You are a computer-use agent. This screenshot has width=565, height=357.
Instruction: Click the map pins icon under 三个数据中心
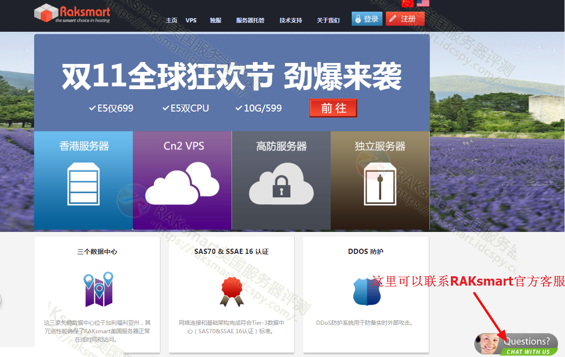(x=99, y=289)
